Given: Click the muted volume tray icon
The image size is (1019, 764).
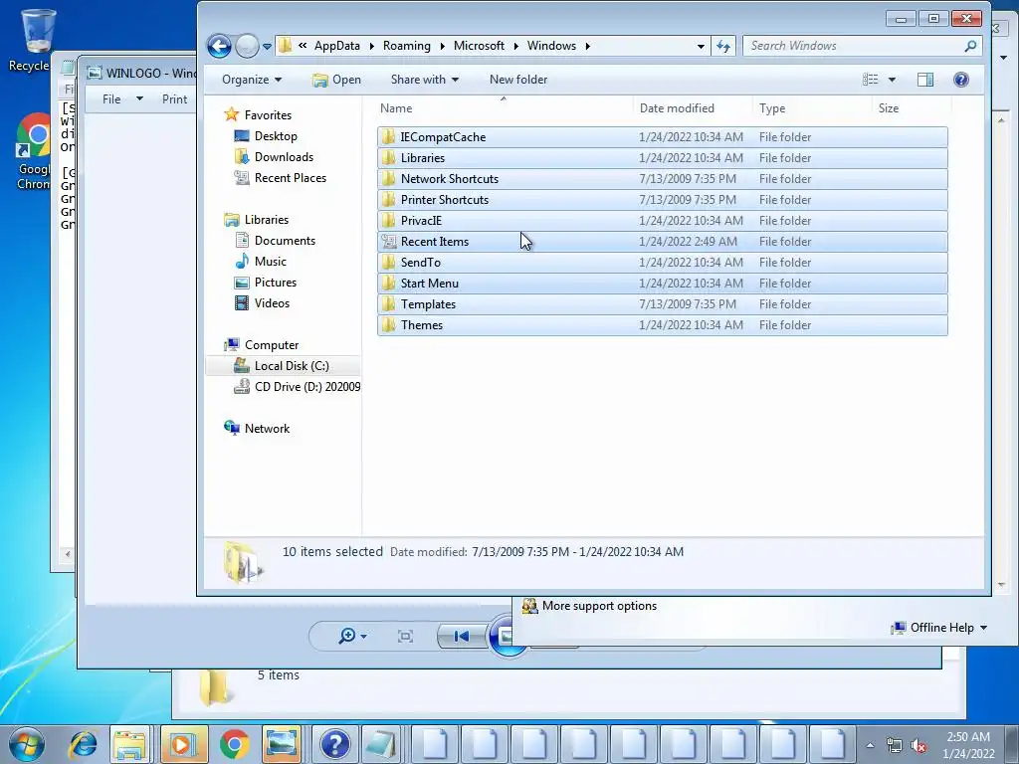Looking at the screenshot, I should click(918, 745).
